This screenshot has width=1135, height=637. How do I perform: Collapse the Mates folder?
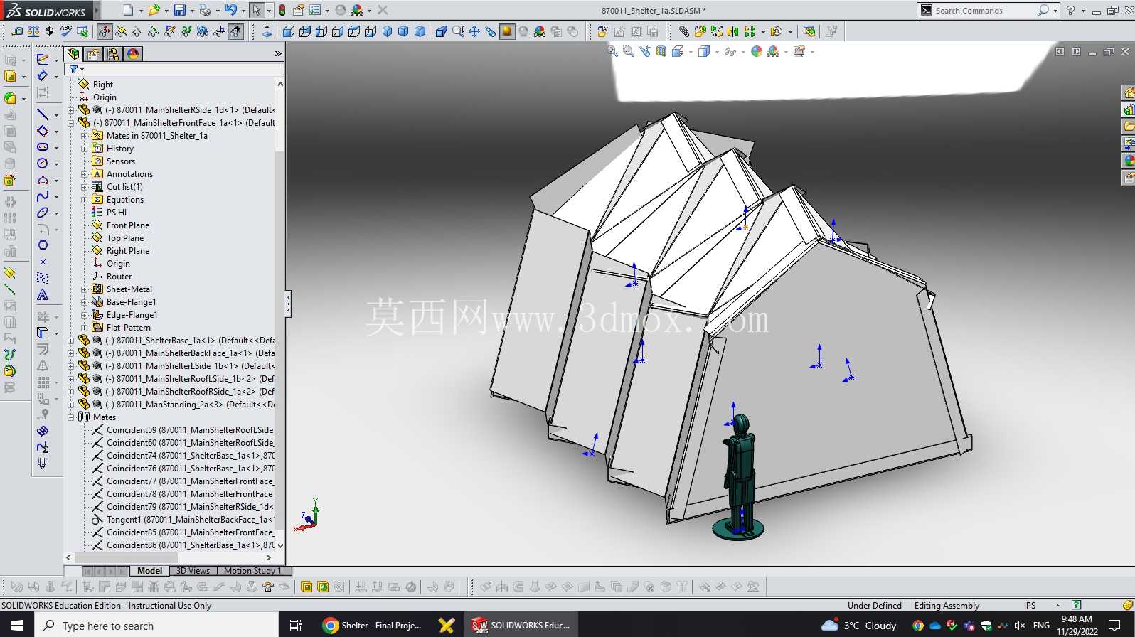71,417
